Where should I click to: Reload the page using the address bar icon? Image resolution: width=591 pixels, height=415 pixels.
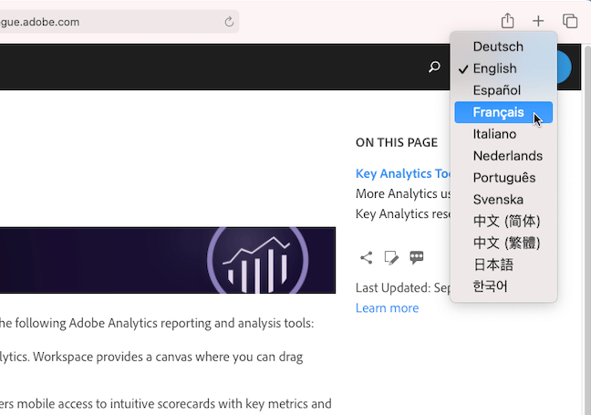tap(228, 21)
